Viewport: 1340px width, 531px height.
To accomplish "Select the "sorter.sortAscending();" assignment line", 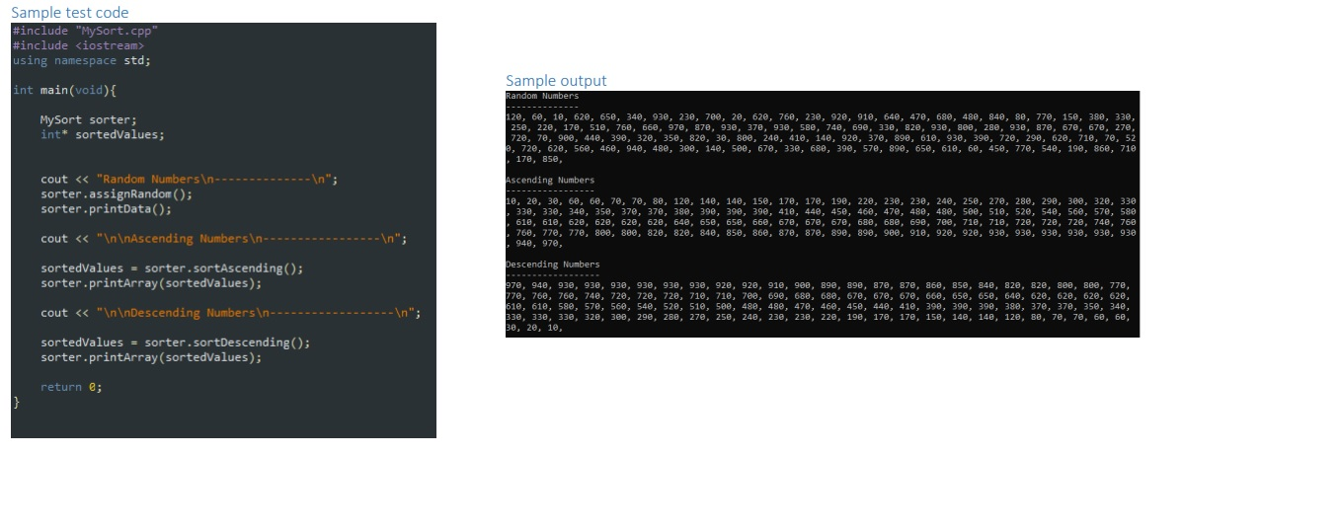I will tap(172, 268).
